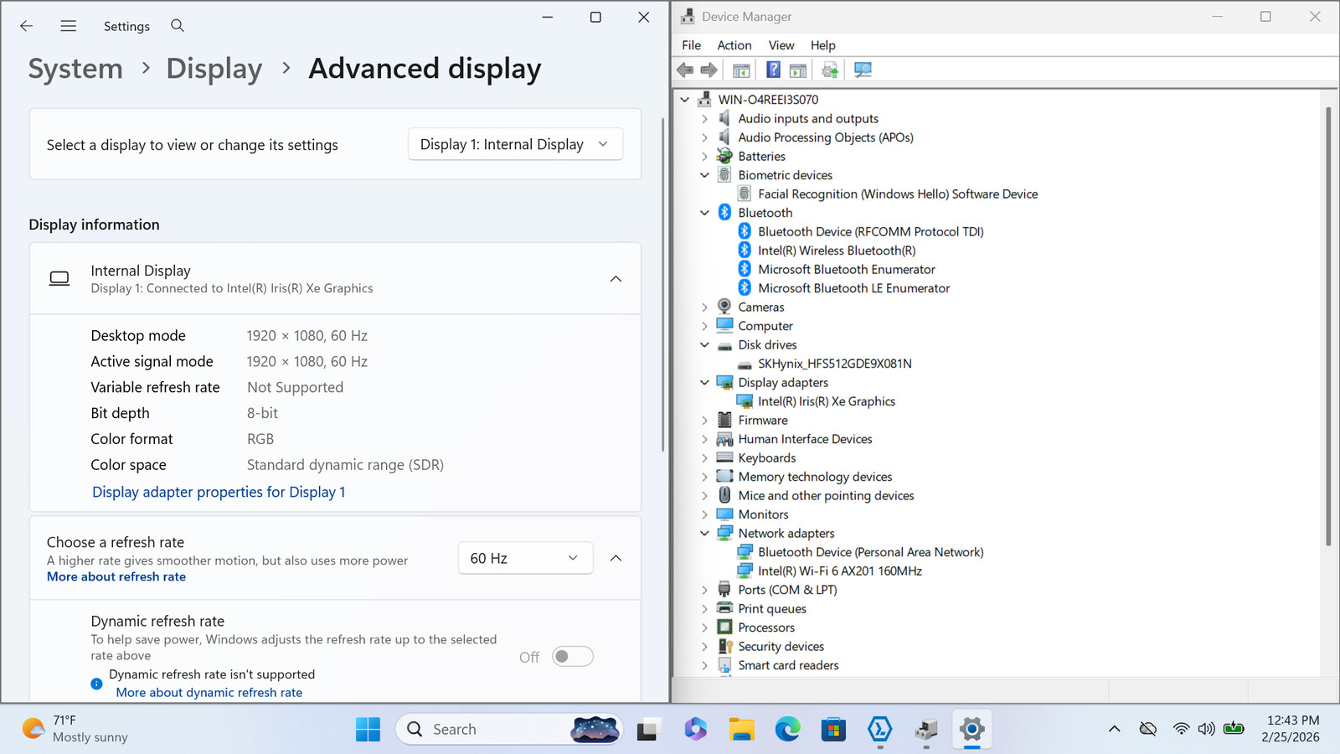Collapse the Display adapters node
Image resolution: width=1340 pixels, height=754 pixels.
pyautogui.click(x=704, y=383)
